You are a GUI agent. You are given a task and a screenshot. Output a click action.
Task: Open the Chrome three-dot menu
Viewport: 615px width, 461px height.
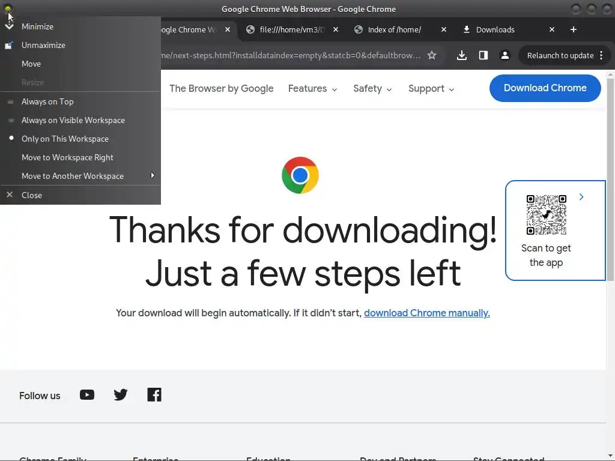pos(601,56)
